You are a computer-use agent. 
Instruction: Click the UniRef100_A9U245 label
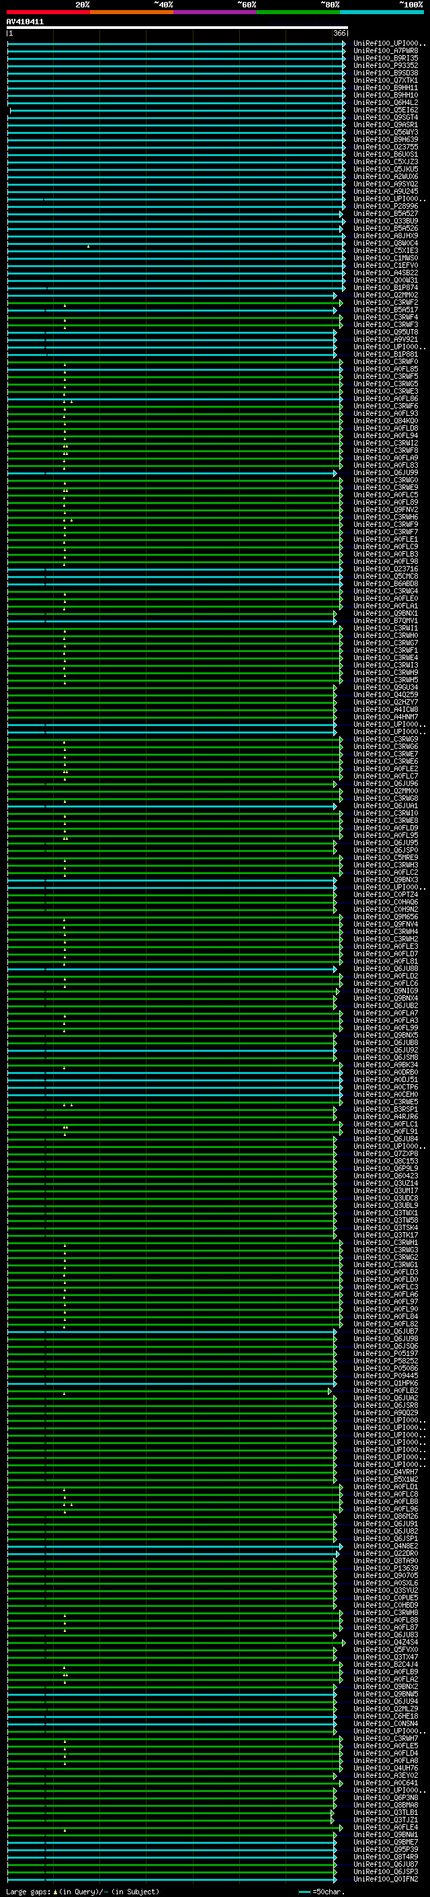(386, 192)
